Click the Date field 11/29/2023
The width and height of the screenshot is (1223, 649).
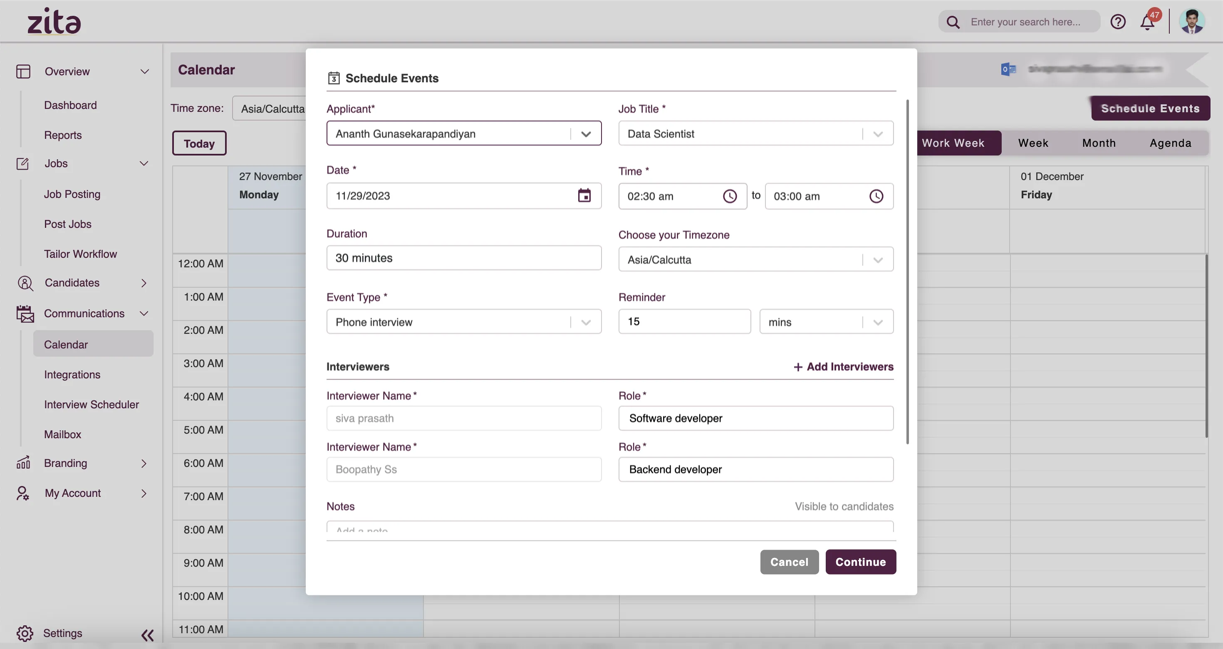(464, 195)
